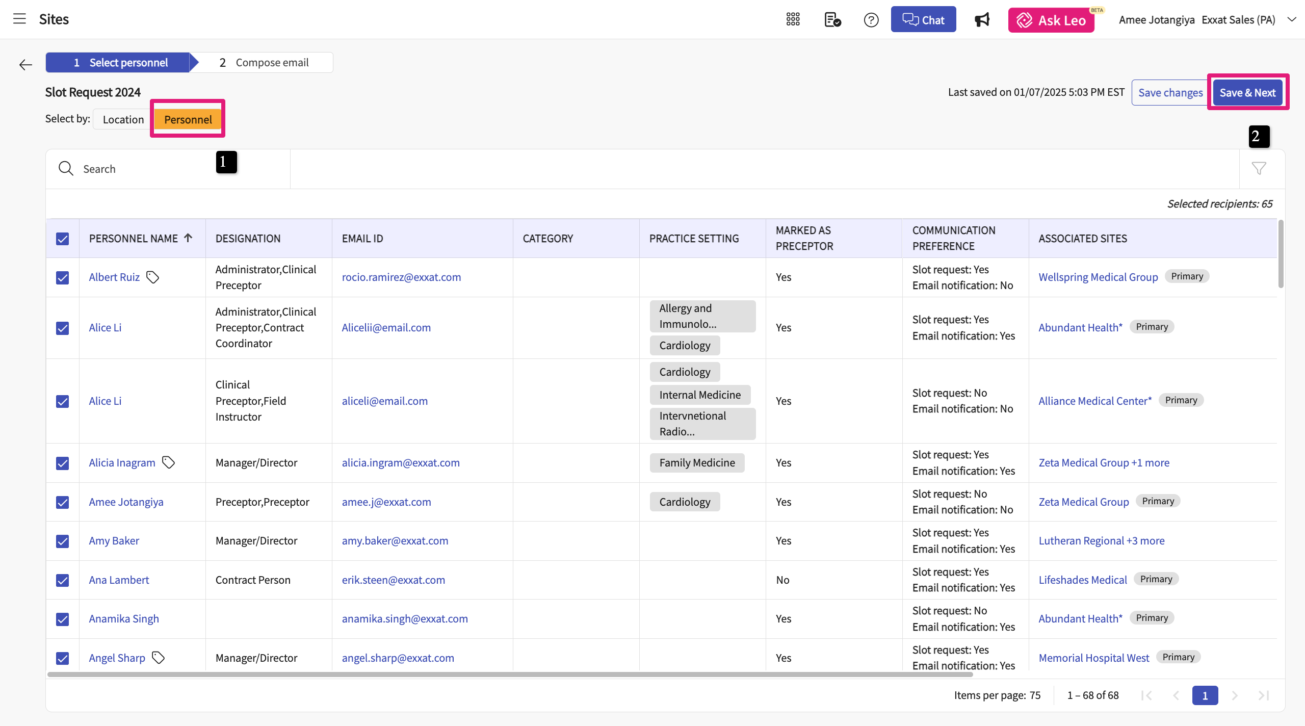The image size is (1305, 726).
Task: Open rocio.ramirez@exxat.com email link
Action: 401,277
